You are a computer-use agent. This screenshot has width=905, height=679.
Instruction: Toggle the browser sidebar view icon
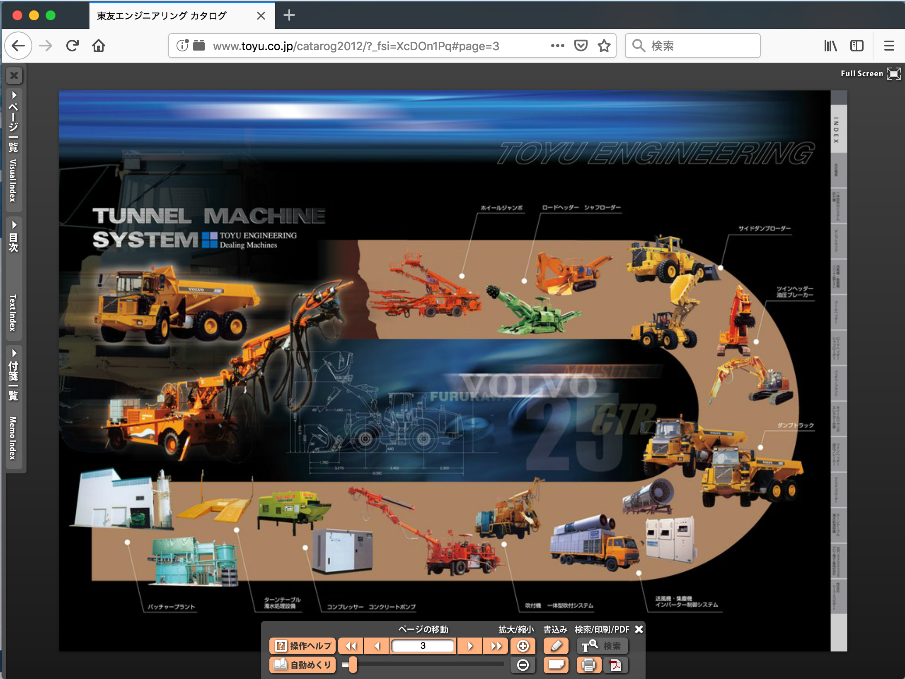click(x=857, y=46)
